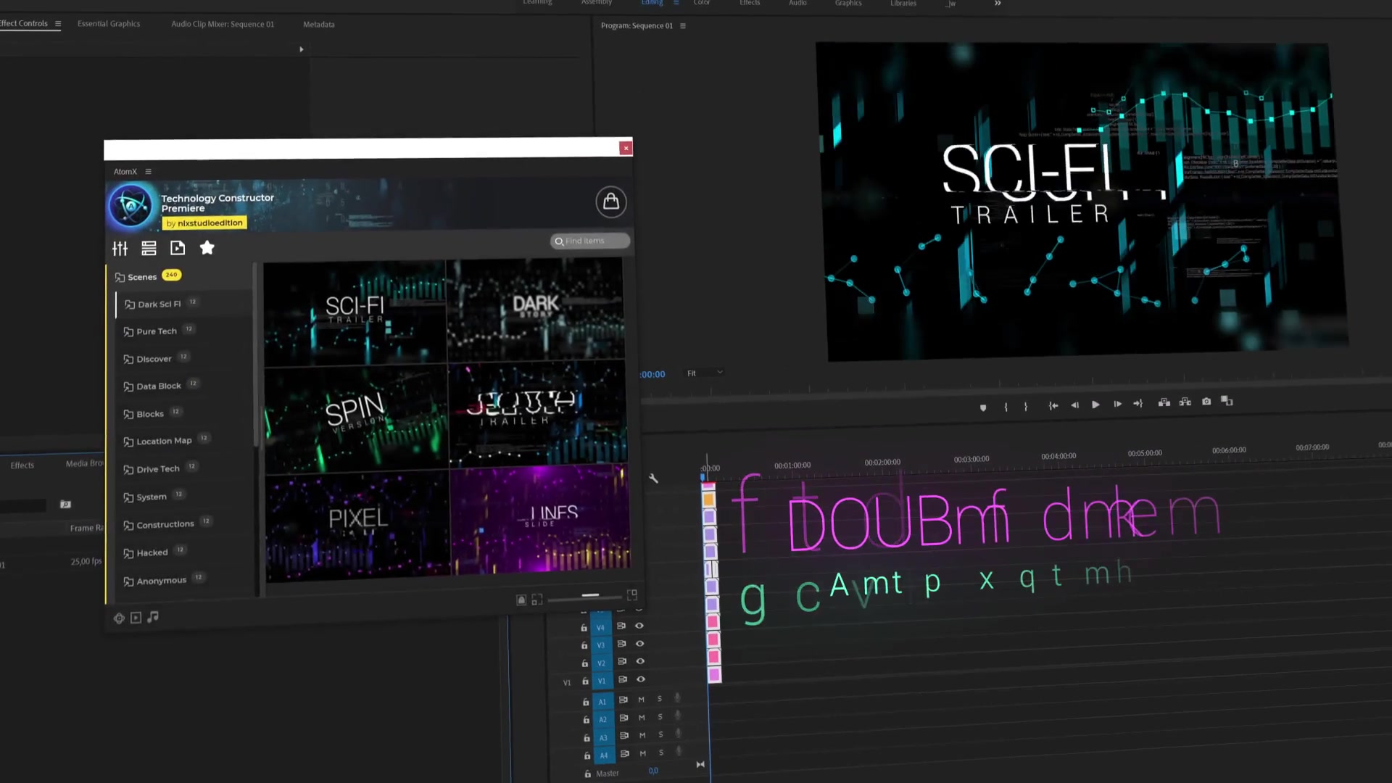
Task: Click the V4 sync lock icon
Action: (x=621, y=626)
